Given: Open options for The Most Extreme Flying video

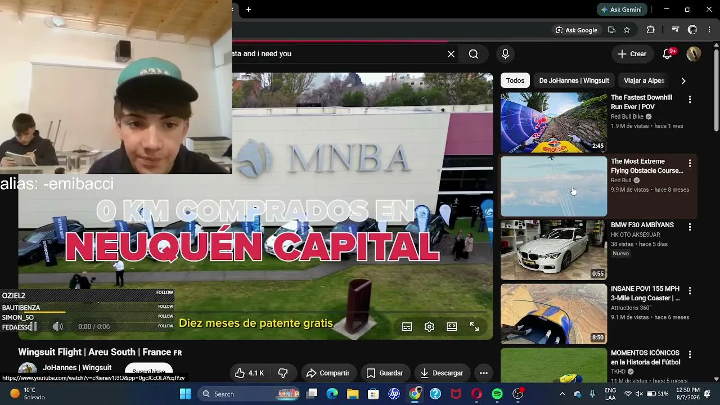Looking at the screenshot, I should point(690,163).
